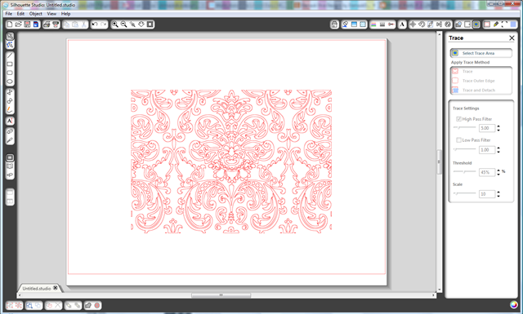Activate the Edit Points tool
523x314 pixels.
10,45
